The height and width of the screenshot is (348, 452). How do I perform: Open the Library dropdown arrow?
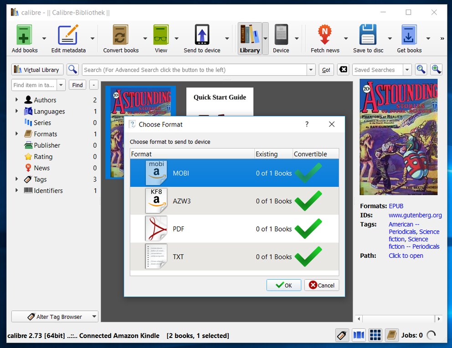click(x=265, y=38)
